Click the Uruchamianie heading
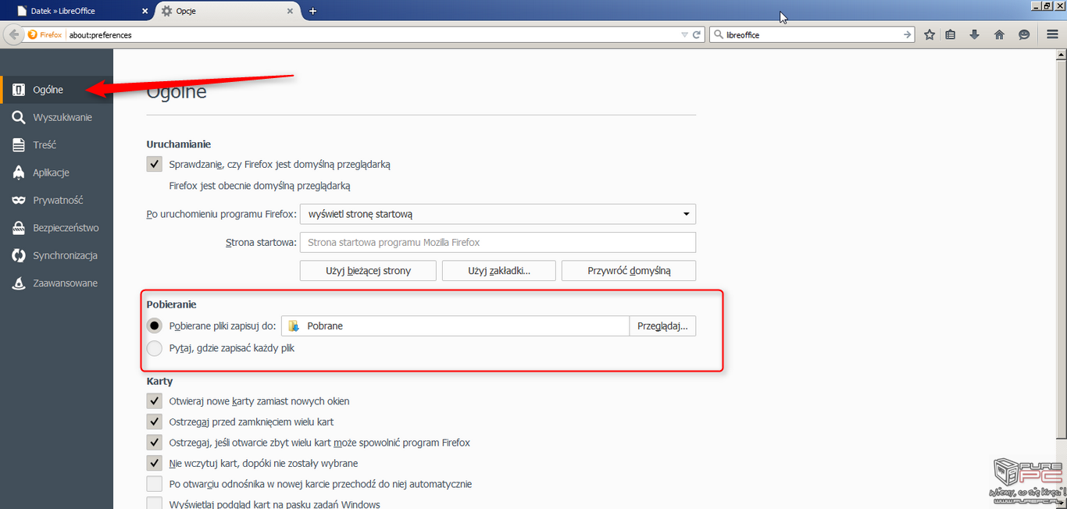 point(179,144)
